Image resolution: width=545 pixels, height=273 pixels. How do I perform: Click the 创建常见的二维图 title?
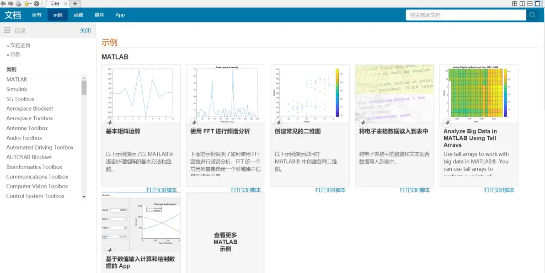pos(298,131)
